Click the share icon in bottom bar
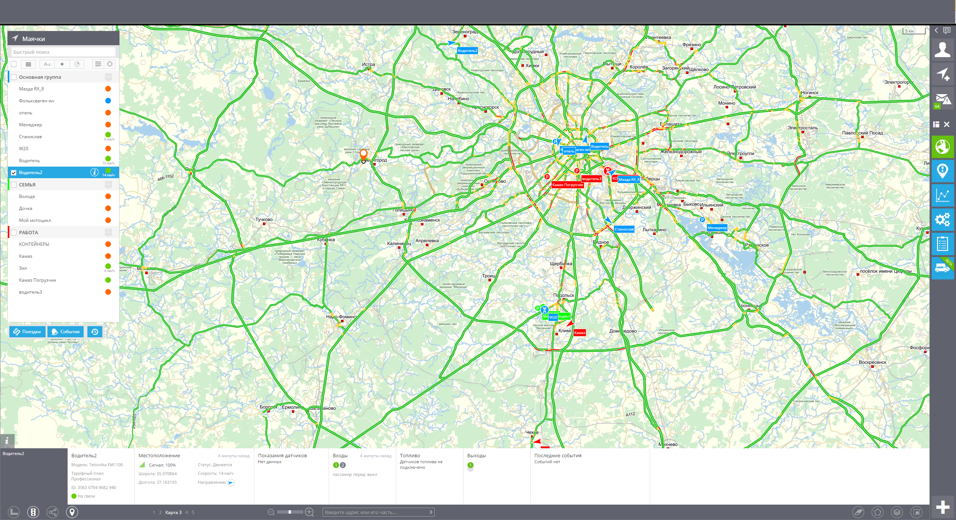The image size is (956, 520). (x=53, y=512)
